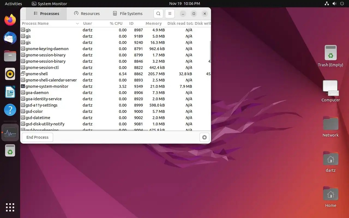
Task: Click the 6.54 CPU value
Action: [123, 74]
